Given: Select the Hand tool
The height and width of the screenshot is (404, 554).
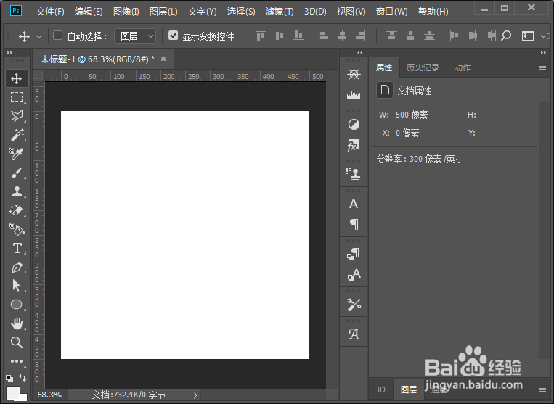Looking at the screenshot, I should 17,323.
